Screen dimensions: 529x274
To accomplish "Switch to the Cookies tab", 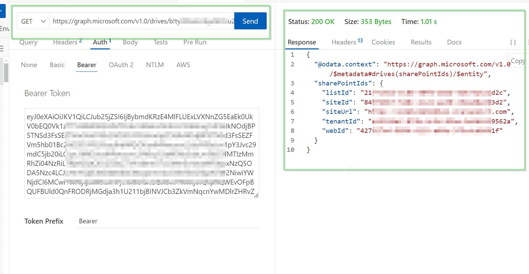I will 383,42.
